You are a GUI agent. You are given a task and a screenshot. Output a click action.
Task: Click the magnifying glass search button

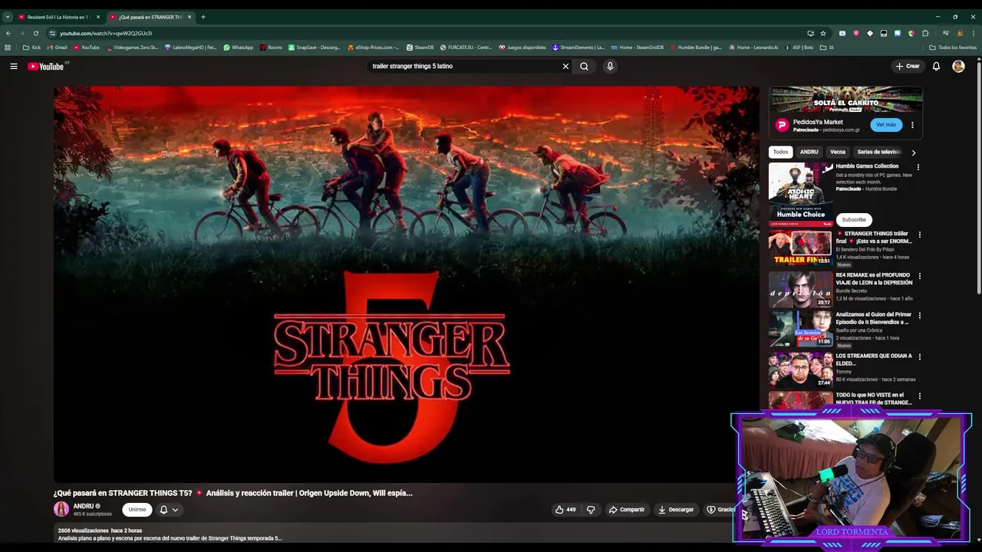tap(584, 66)
